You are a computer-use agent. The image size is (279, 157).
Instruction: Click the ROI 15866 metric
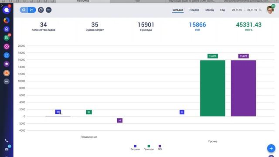pos(197,27)
